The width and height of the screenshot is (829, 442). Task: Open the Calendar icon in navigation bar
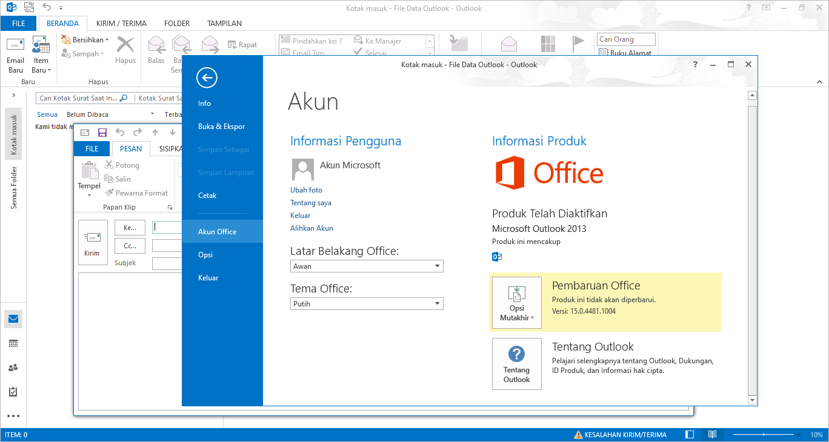(13, 343)
